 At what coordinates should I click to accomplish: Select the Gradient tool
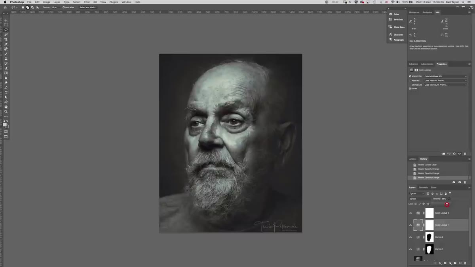click(x=6, y=73)
